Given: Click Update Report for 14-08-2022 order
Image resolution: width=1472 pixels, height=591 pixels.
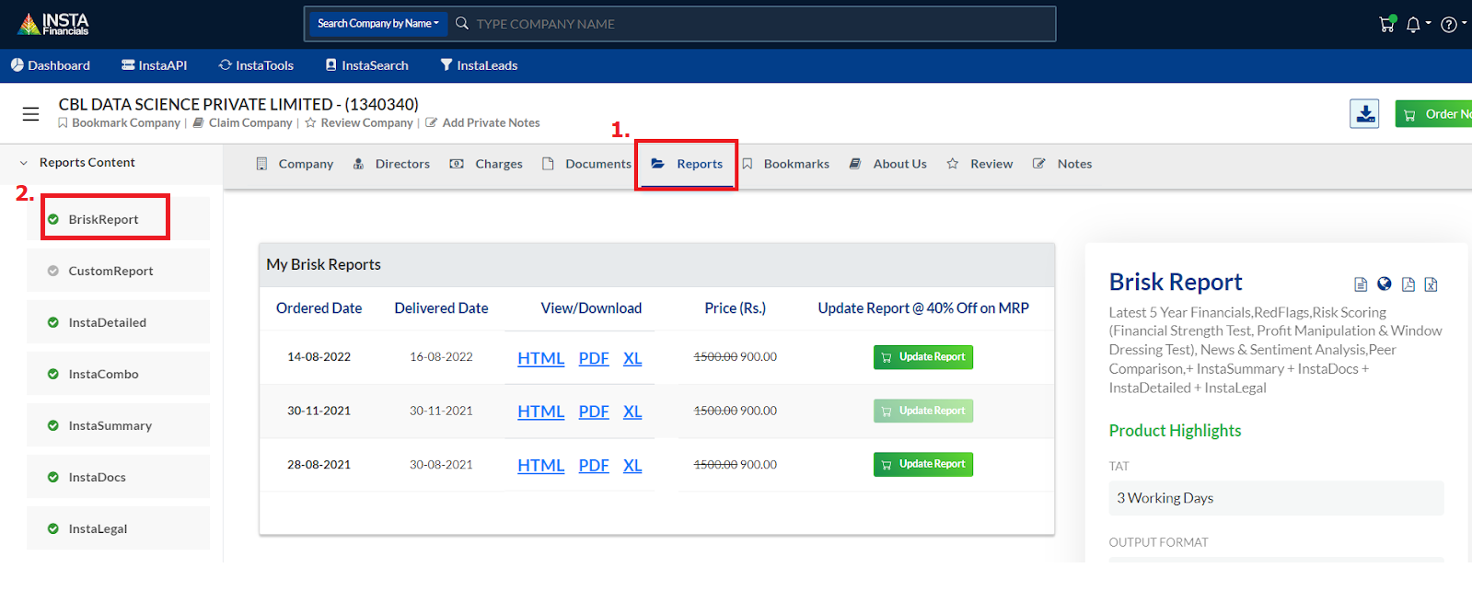Looking at the screenshot, I should [x=923, y=357].
